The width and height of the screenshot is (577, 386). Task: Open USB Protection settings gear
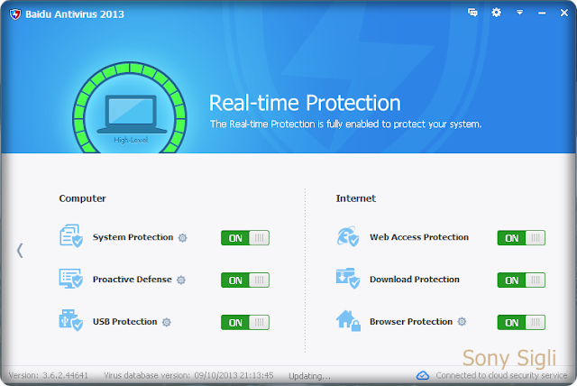pos(166,322)
